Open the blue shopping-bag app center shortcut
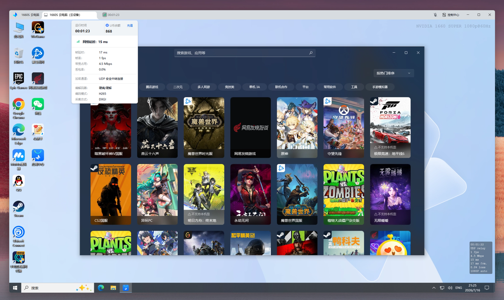504x300 pixels. [38, 158]
